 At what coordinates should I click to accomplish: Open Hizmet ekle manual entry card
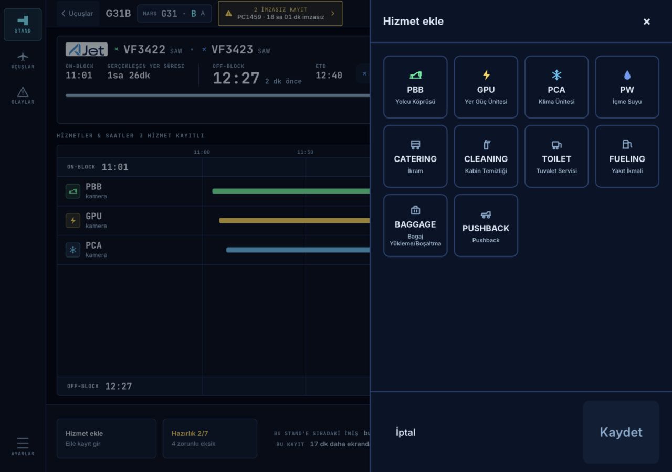coord(107,438)
